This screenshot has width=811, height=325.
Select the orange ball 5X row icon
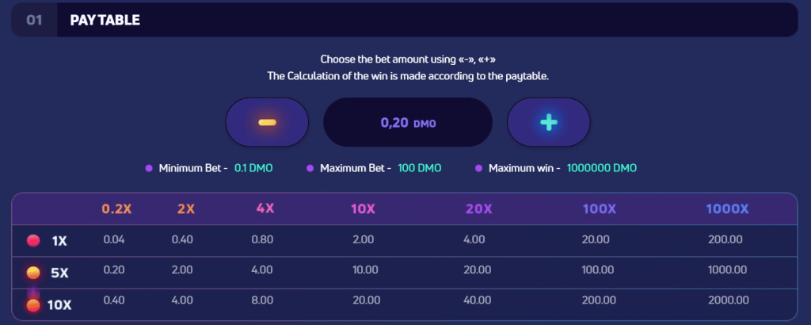(33, 273)
